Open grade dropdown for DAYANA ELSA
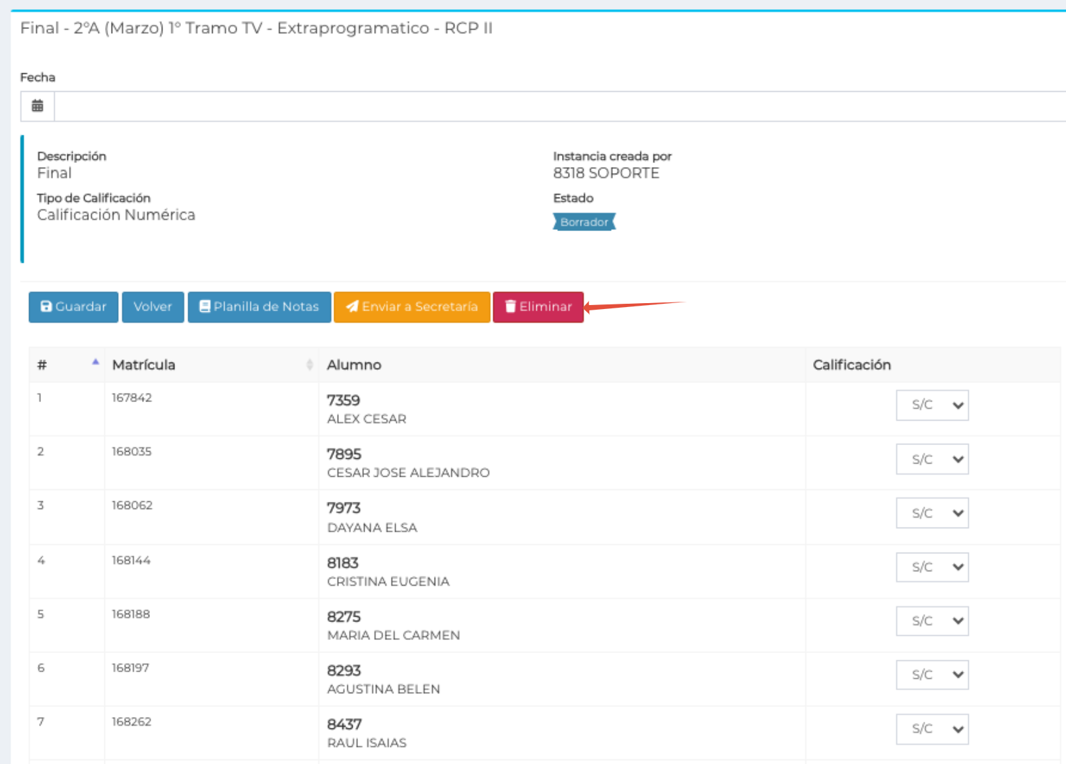 [932, 513]
